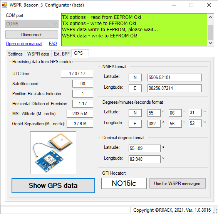Click the GPS module picture
This screenshot has height=214, width=218.
pyautogui.click(x=53, y=153)
